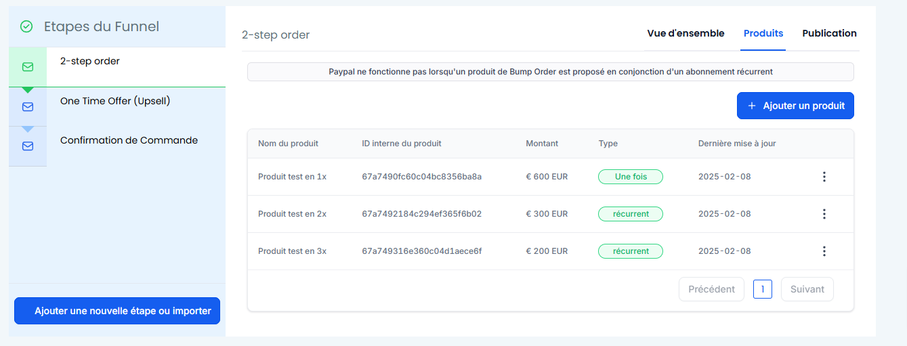Open three-dot menu for Produit test en 2x
The height and width of the screenshot is (346, 907).
pyautogui.click(x=824, y=214)
